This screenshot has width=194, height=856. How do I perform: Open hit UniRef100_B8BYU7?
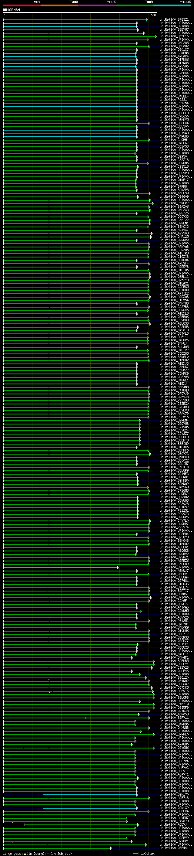tap(174, 29)
